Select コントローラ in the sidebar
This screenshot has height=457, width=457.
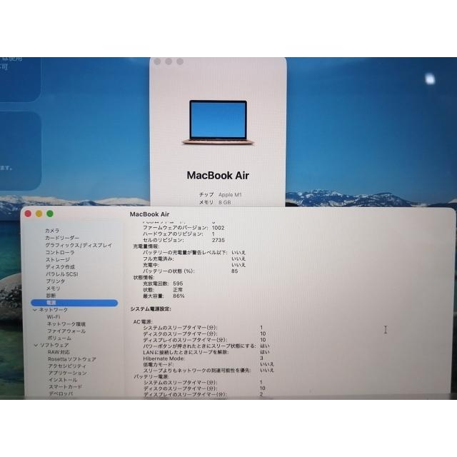[60, 252]
